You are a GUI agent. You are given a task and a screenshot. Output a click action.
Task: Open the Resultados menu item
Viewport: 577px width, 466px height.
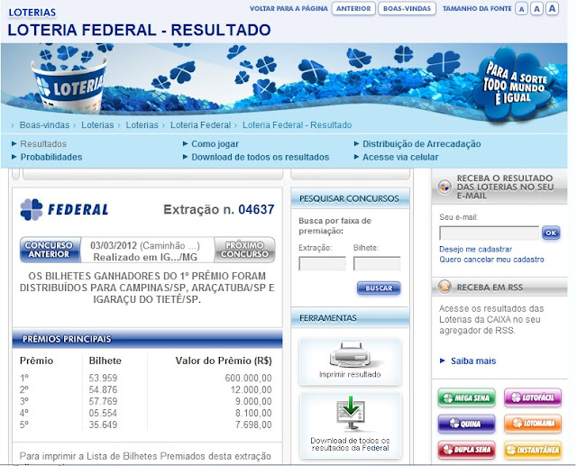[43, 144]
